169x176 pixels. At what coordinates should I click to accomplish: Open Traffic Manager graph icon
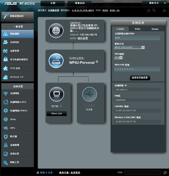click(6, 51)
